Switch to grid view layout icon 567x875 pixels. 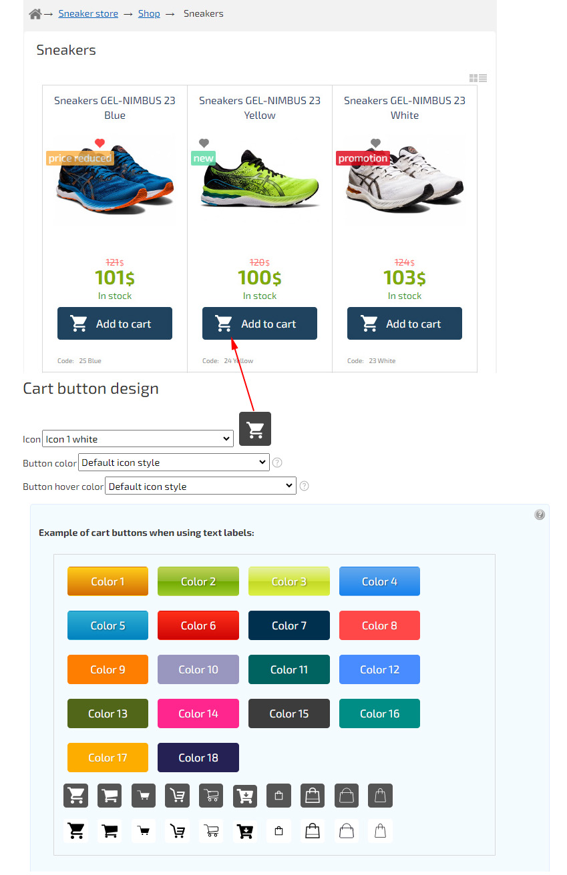(x=474, y=79)
